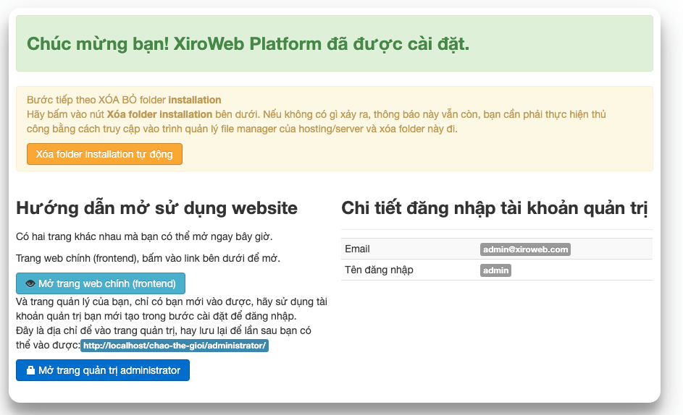The width and height of the screenshot is (683, 415).
Task: Click the 'Chúc mừng bạn!' success heading
Action: 248,44
